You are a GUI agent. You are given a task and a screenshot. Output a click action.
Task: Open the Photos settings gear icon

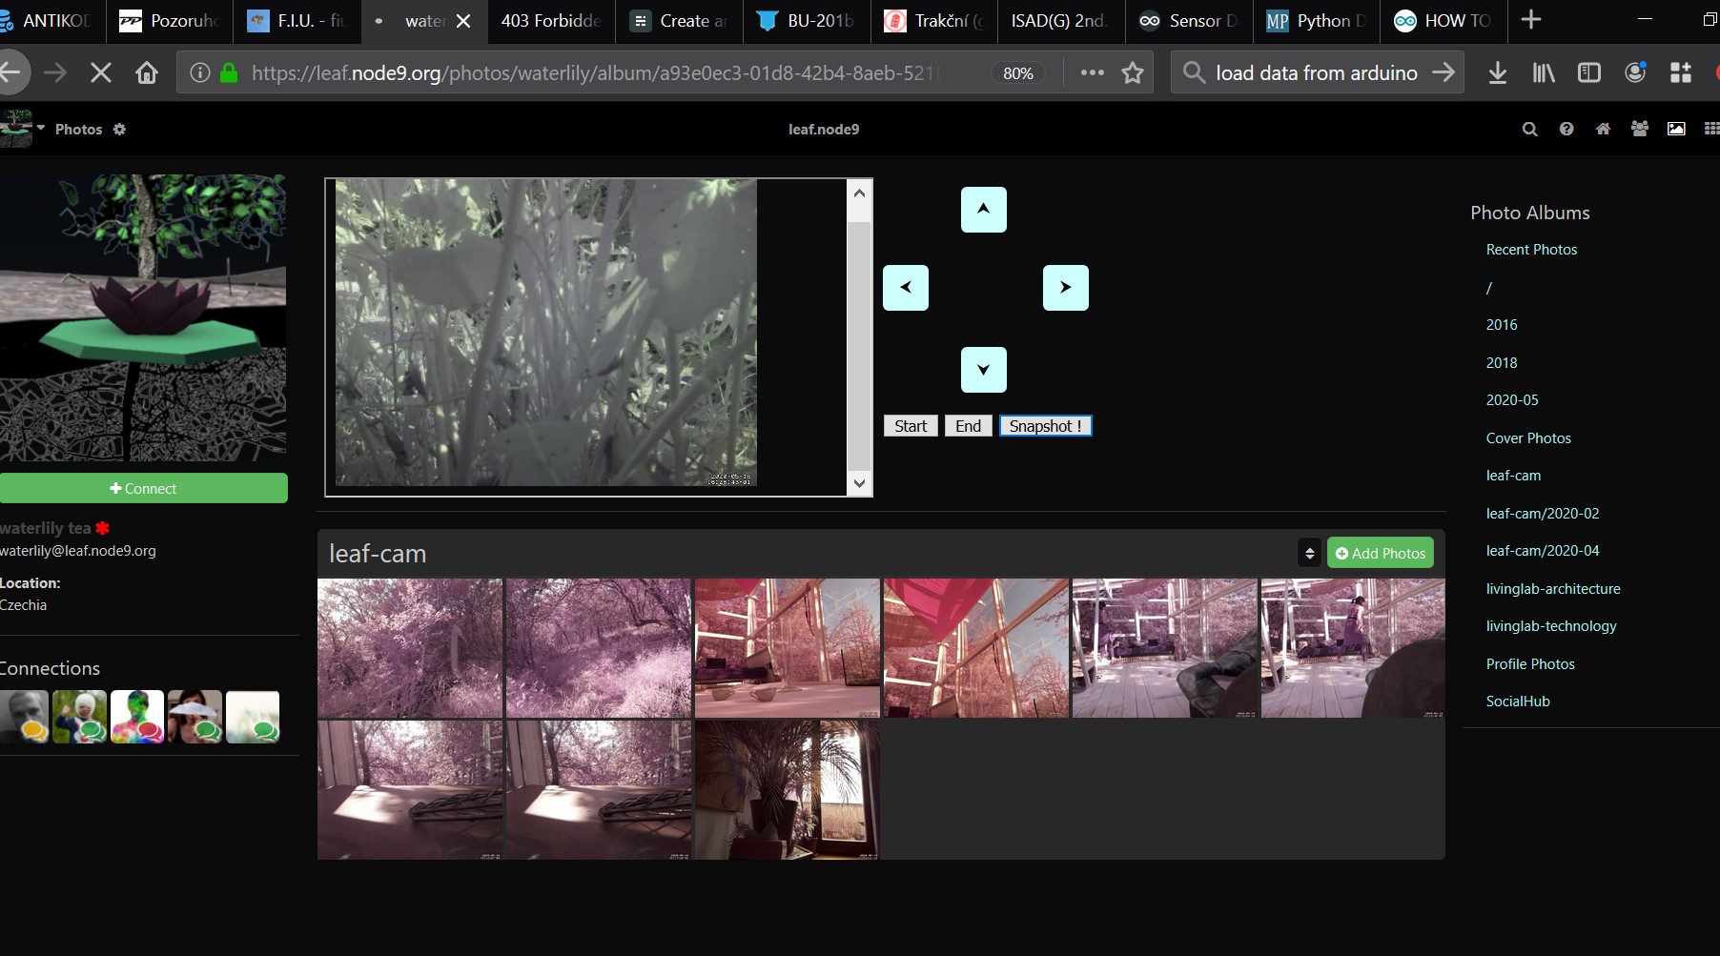[119, 130]
